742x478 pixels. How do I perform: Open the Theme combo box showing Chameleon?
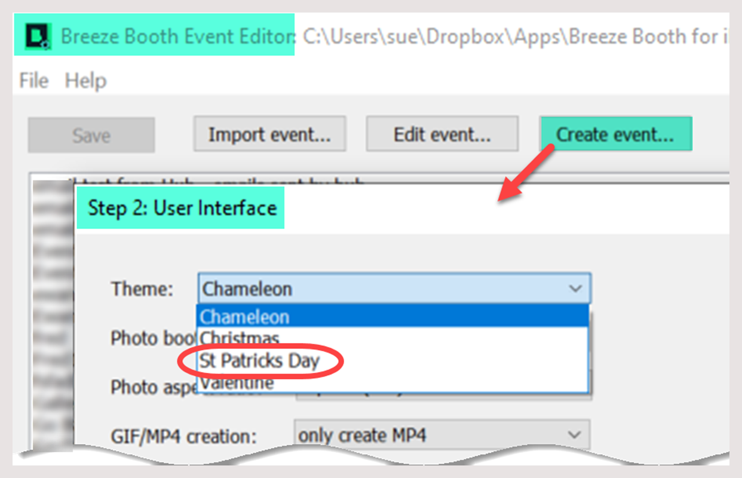(394, 289)
